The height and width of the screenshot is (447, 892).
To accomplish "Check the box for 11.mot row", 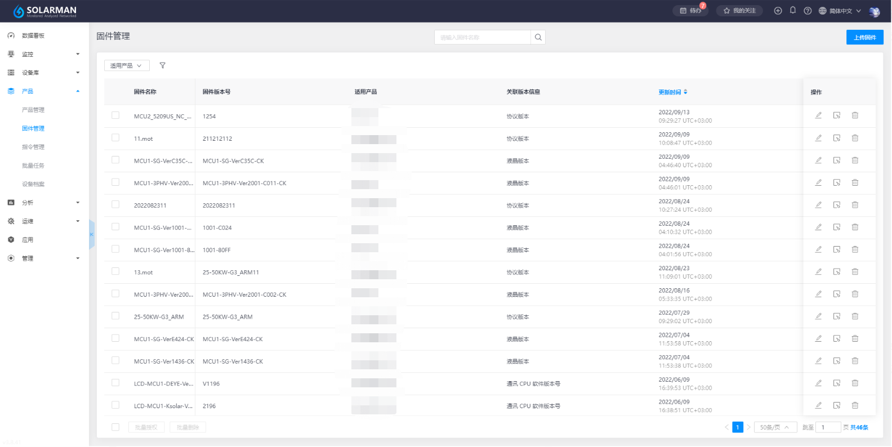I will [115, 138].
